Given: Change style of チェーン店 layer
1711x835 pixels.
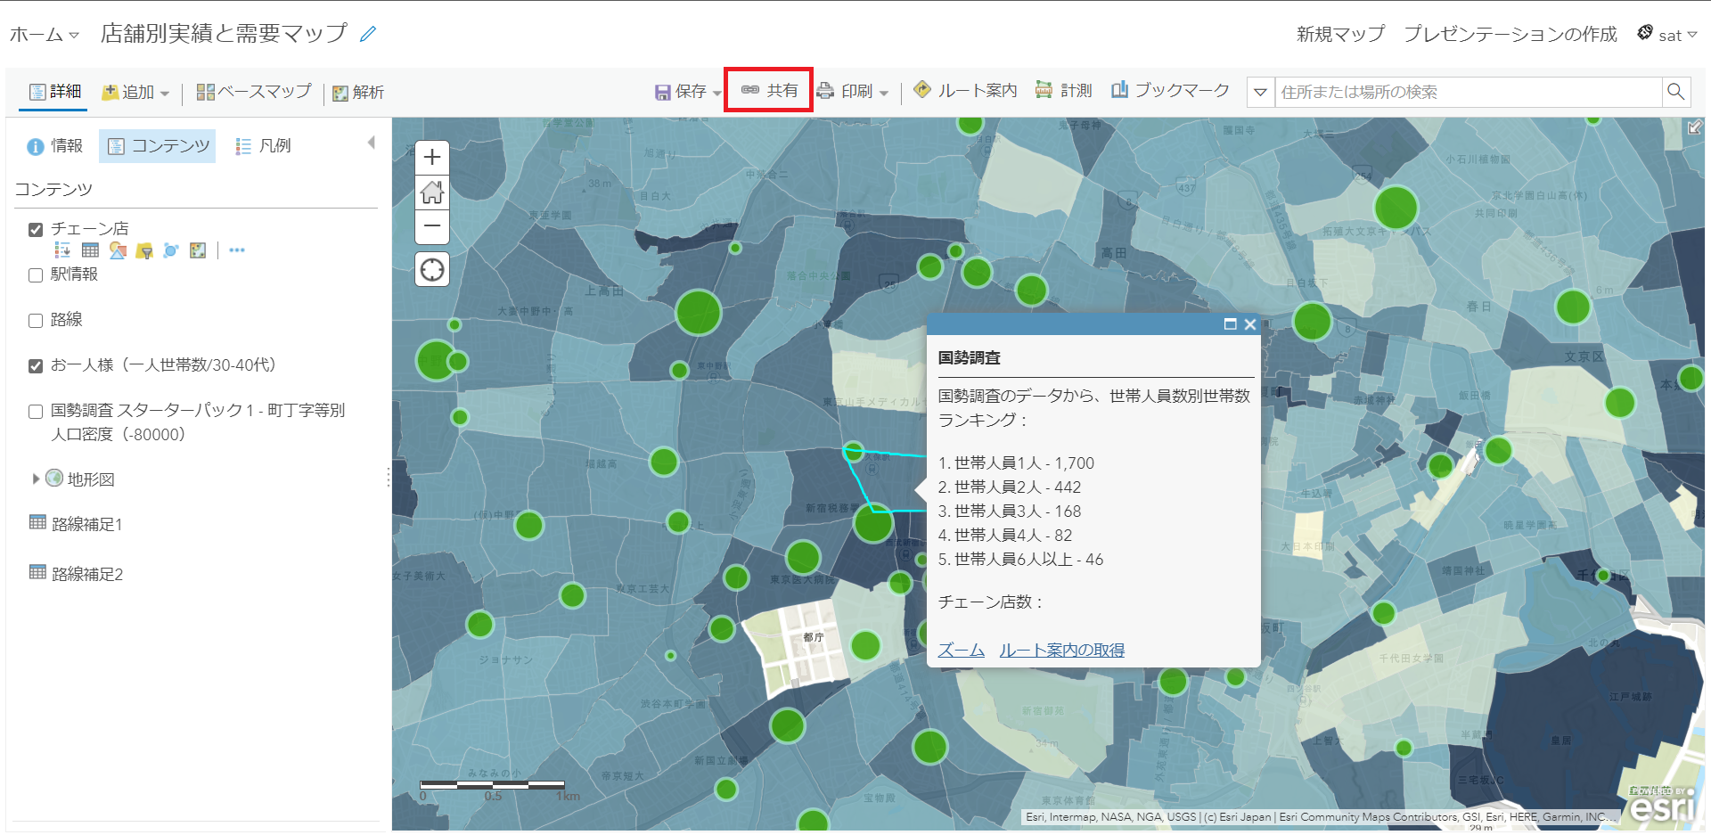Looking at the screenshot, I should click(x=118, y=250).
